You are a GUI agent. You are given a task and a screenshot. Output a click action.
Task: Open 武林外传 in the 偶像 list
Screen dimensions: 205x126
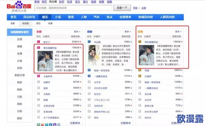point(98,106)
